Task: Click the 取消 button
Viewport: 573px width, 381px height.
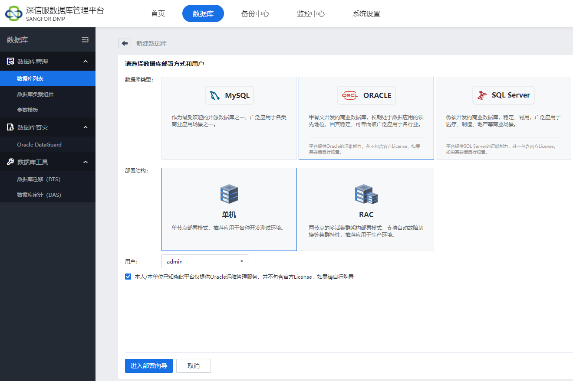Action: [193, 365]
